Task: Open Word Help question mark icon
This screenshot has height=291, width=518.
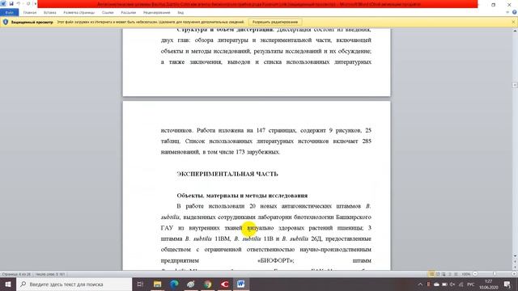Action: (514, 13)
